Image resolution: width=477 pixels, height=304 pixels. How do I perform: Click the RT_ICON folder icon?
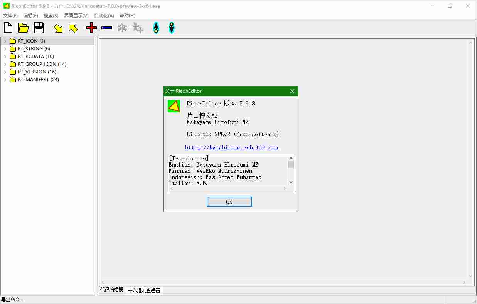(12, 41)
